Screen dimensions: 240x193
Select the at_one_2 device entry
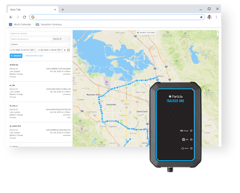[x=40, y=112]
